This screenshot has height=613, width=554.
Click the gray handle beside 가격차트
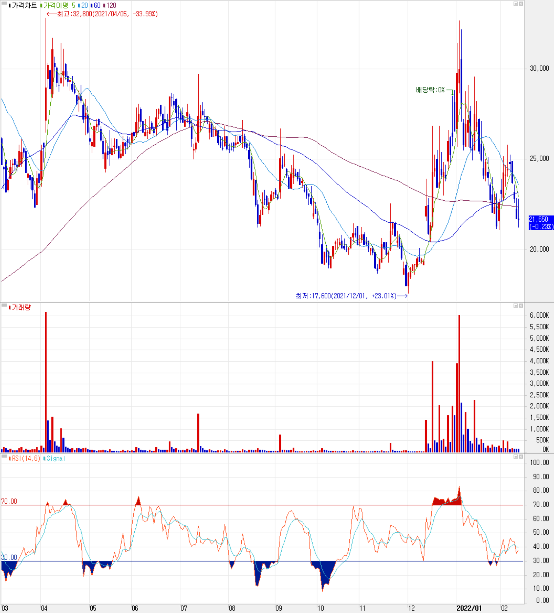(4, 3)
